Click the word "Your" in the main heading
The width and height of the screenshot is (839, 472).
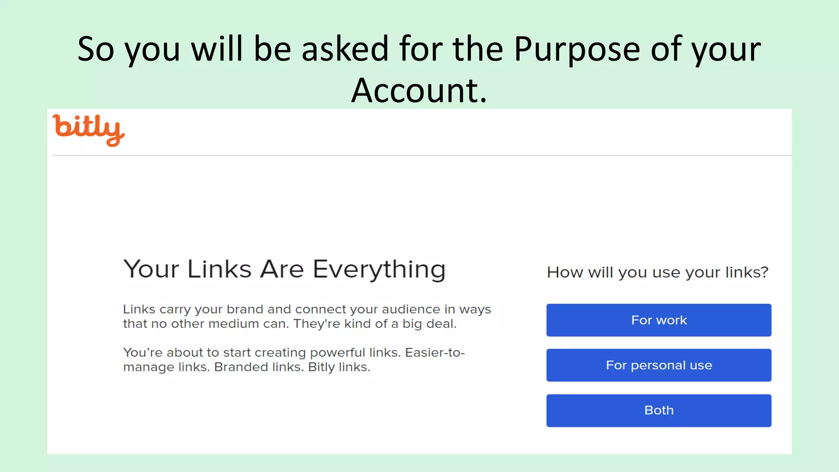(151, 269)
